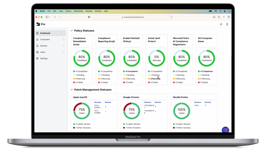
Task: Click the Safari address bar
Action: pos(133,17)
